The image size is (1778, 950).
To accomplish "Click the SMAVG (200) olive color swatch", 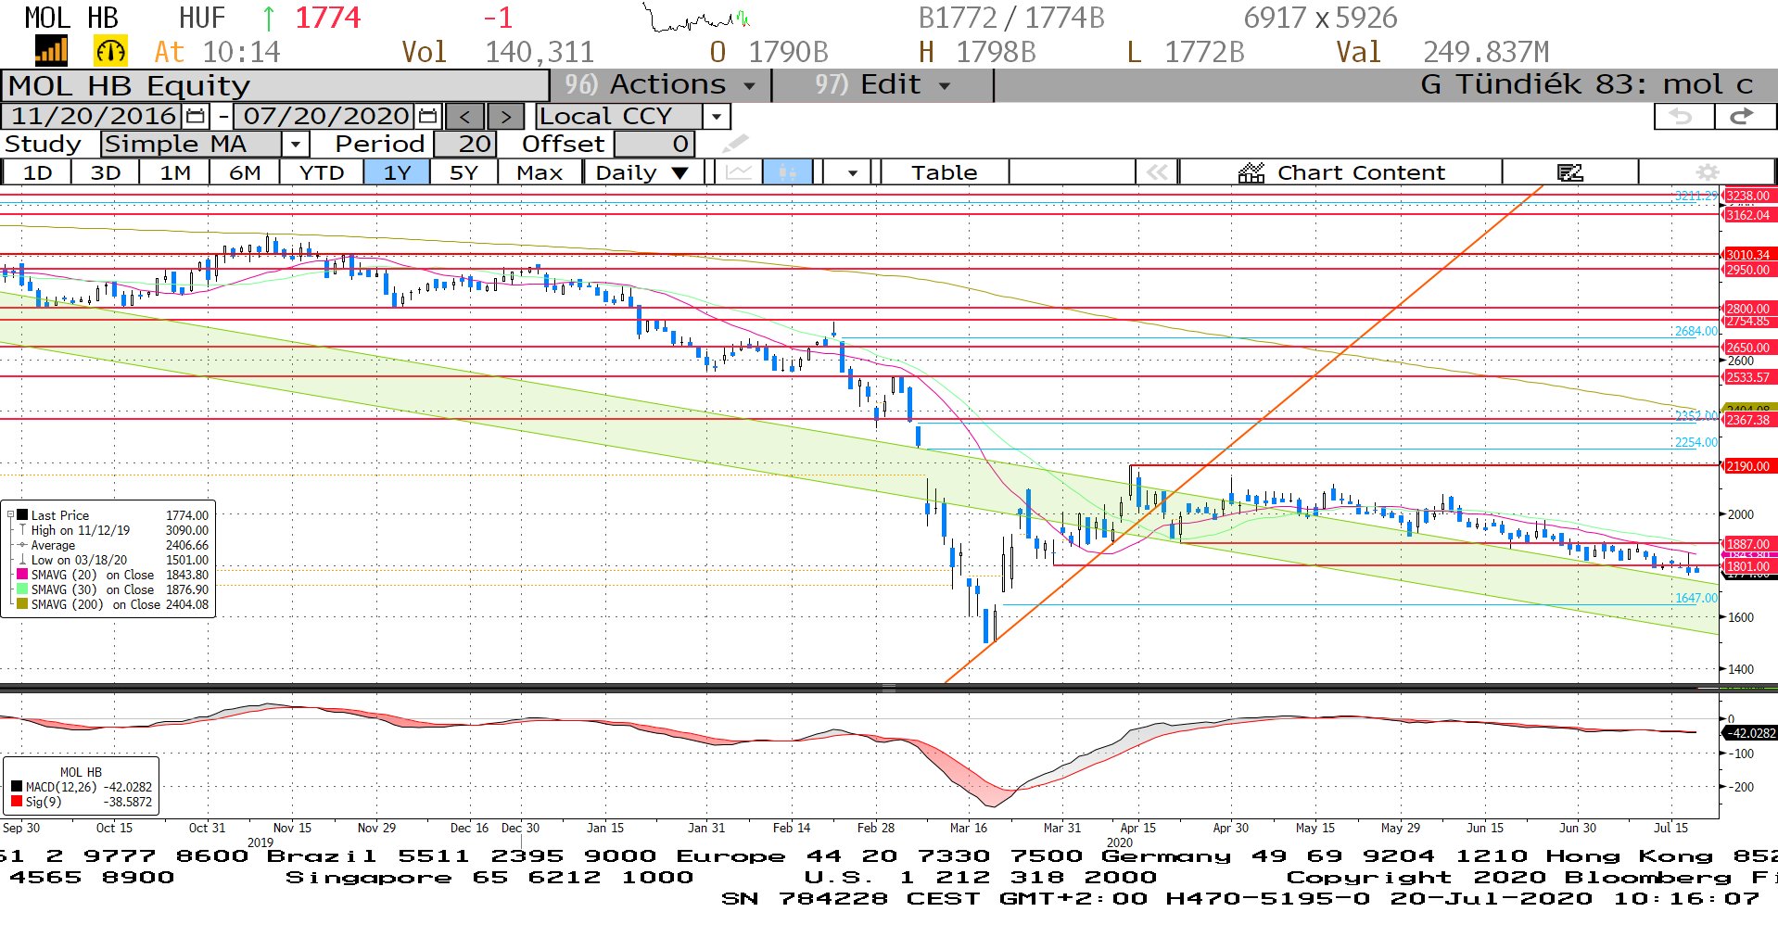I will [22, 604].
